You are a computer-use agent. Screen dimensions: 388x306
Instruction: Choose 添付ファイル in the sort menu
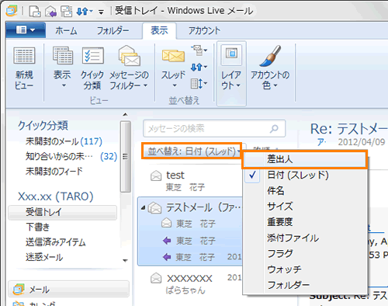(305, 238)
